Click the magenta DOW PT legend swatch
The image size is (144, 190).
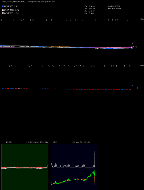(3, 13)
